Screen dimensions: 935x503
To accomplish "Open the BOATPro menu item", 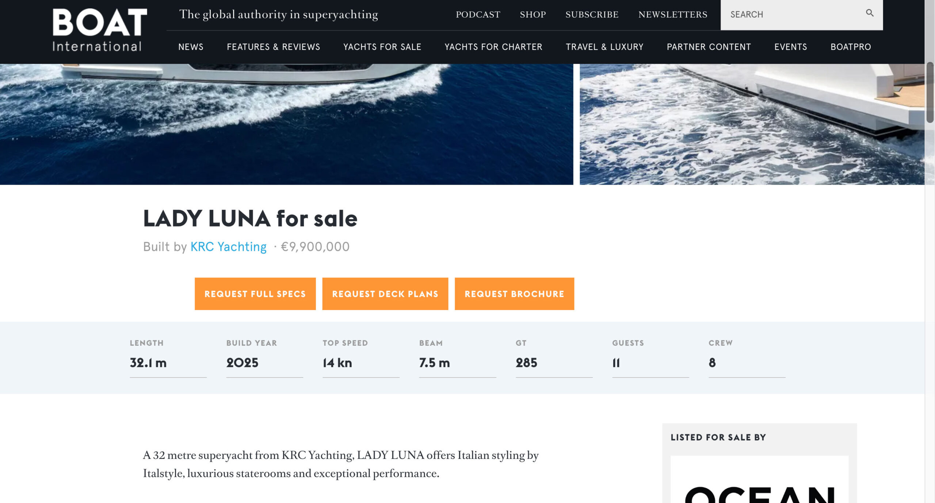I will (x=851, y=47).
